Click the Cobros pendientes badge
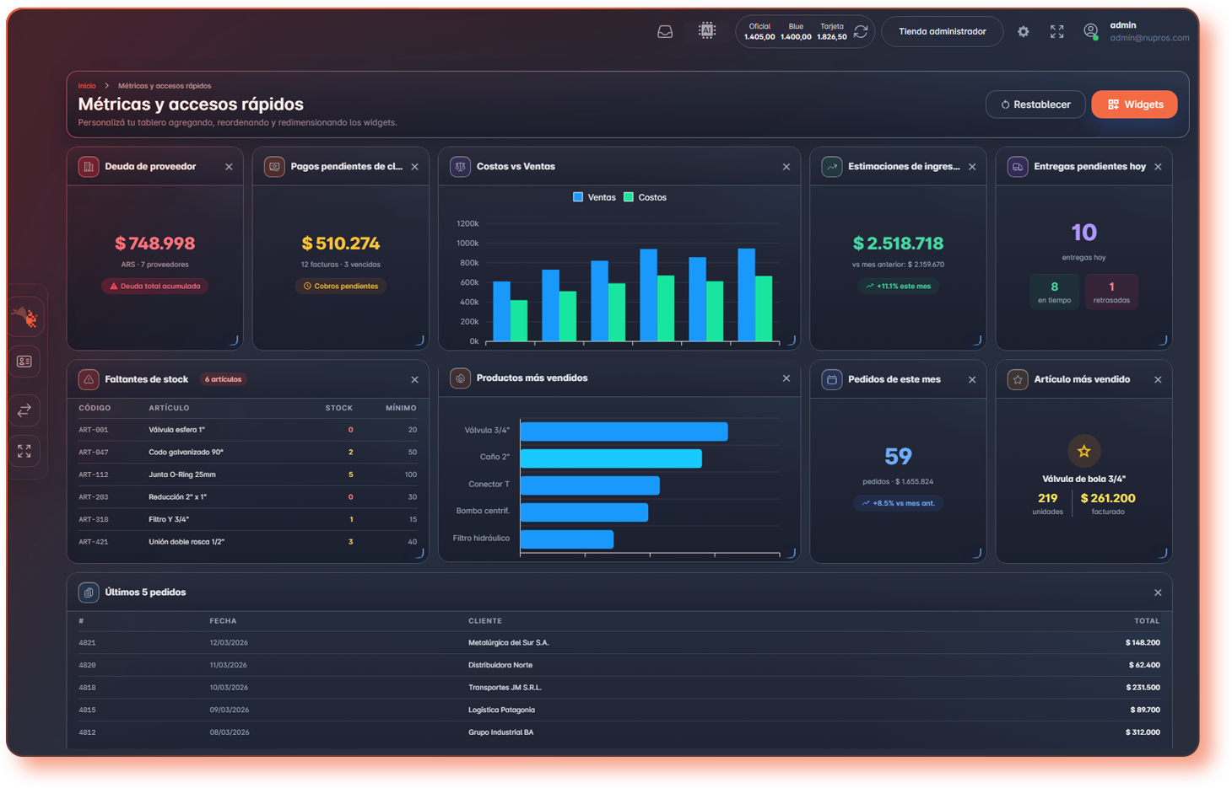This screenshot has width=1232, height=788. (341, 286)
